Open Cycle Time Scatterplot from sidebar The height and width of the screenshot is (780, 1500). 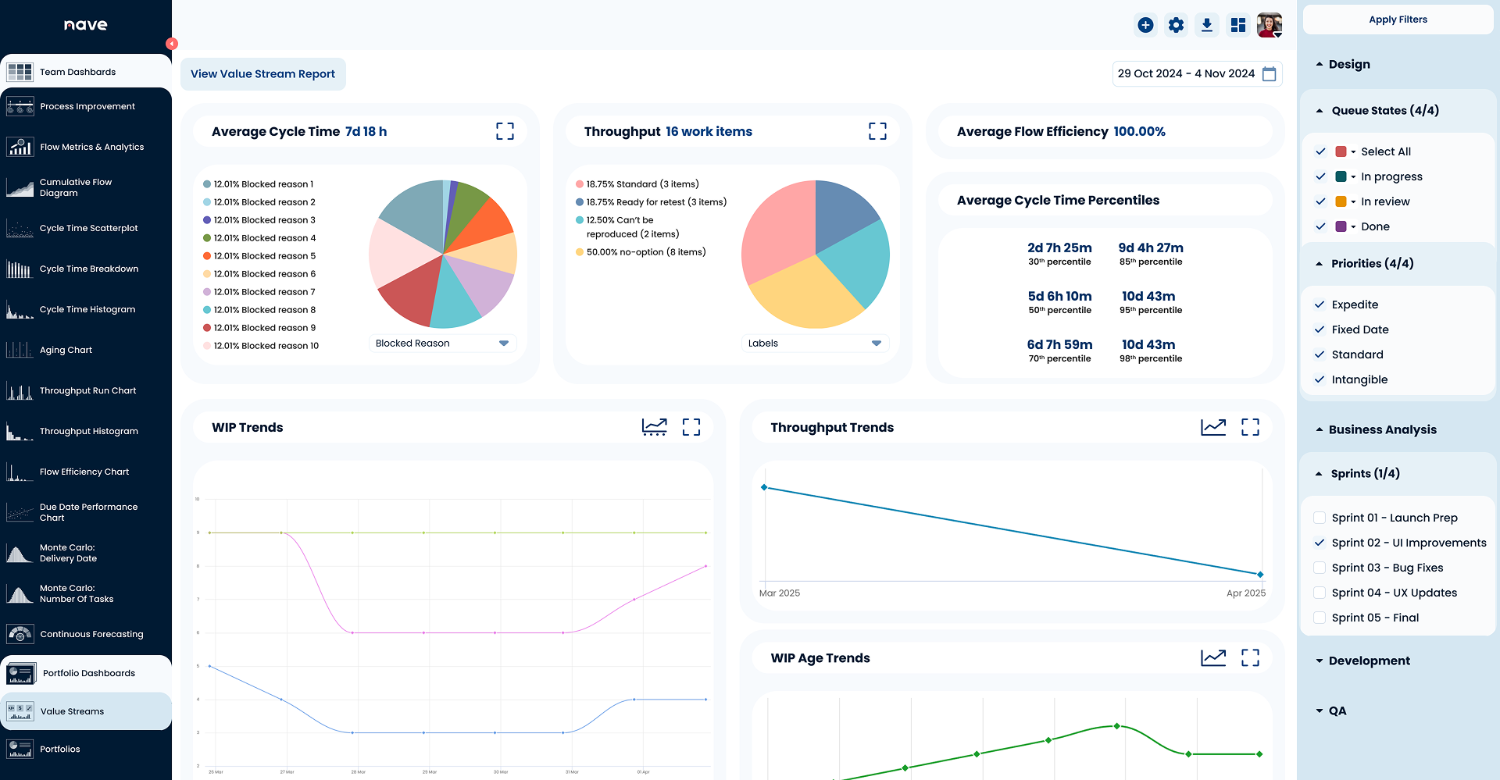coord(88,228)
